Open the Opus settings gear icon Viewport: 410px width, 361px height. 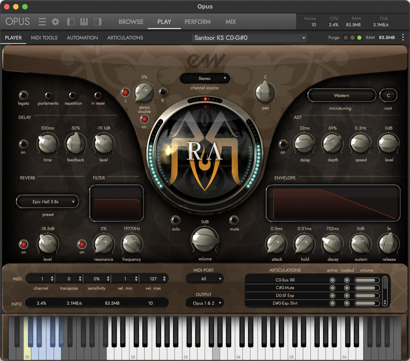click(x=55, y=22)
